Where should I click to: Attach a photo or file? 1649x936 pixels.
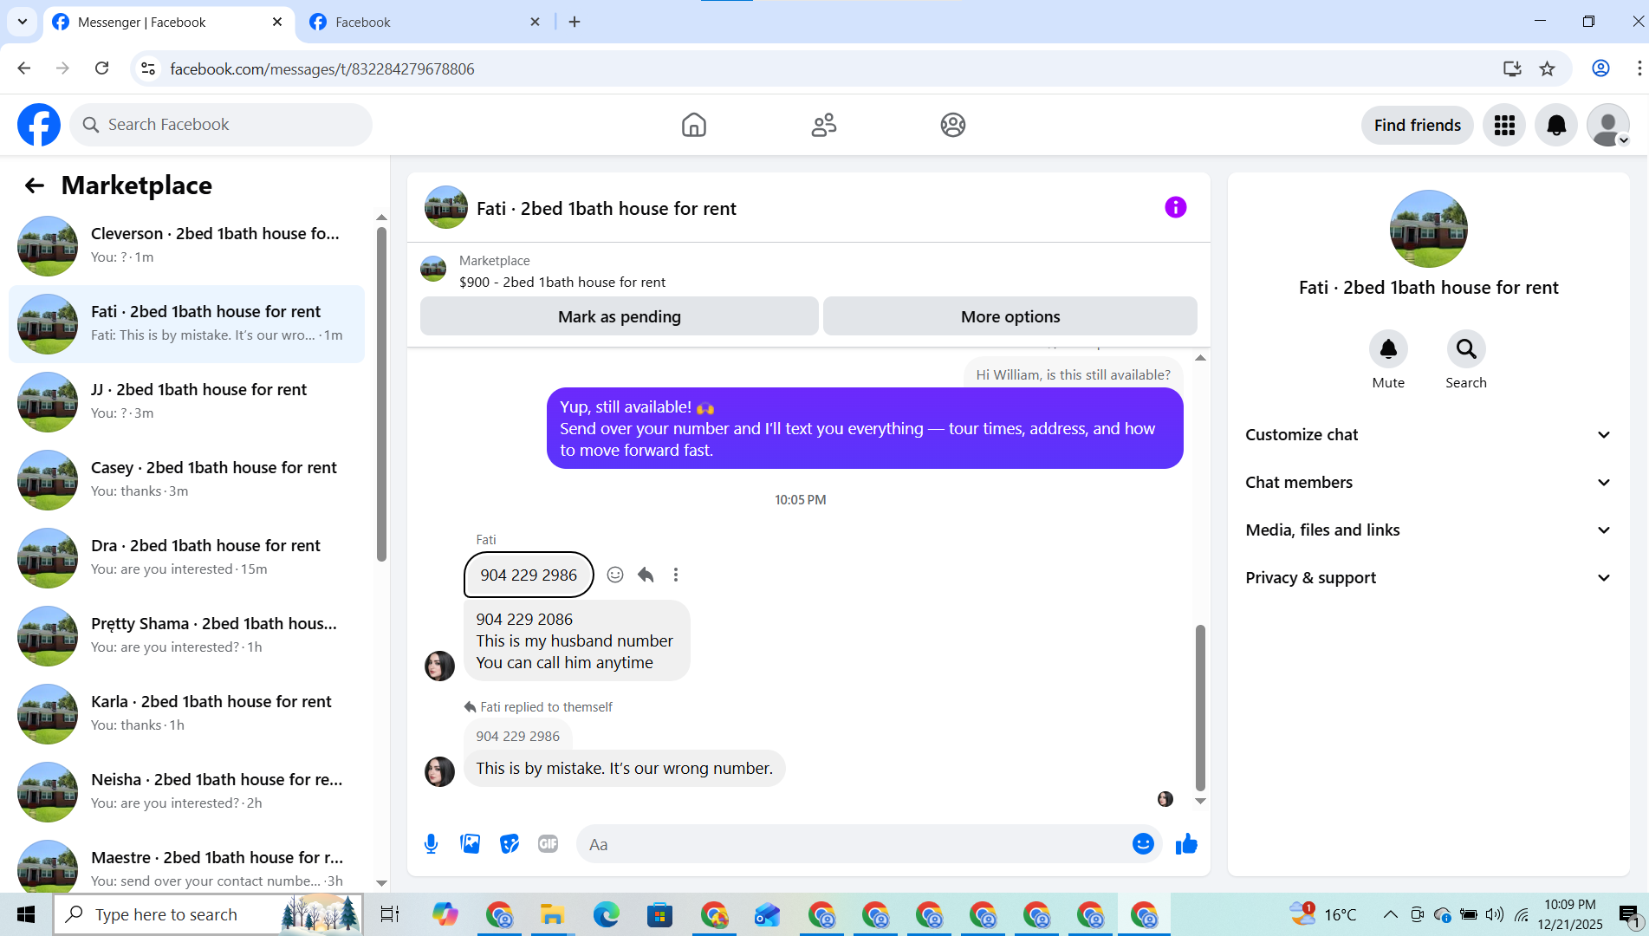coord(470,843)
